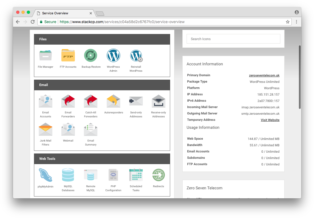The width and height of the screenshot is (314, 218).
Task: Follow the zeroseventelecom.uk primary domain link
Action: (264, 75)
